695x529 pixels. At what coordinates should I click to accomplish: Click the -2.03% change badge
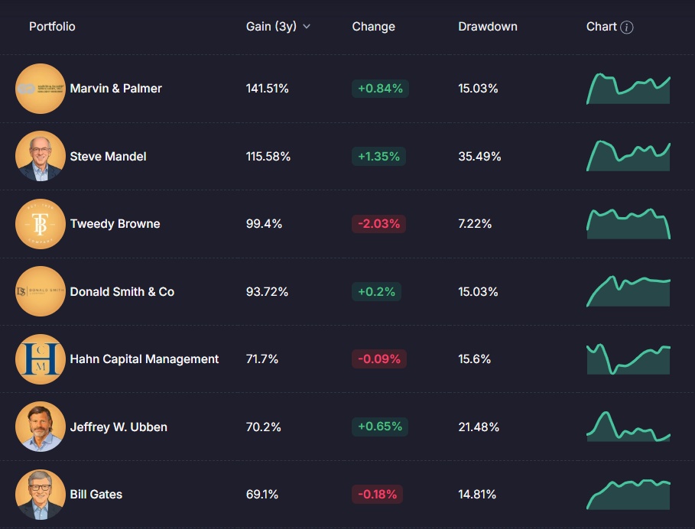[378, 224]
